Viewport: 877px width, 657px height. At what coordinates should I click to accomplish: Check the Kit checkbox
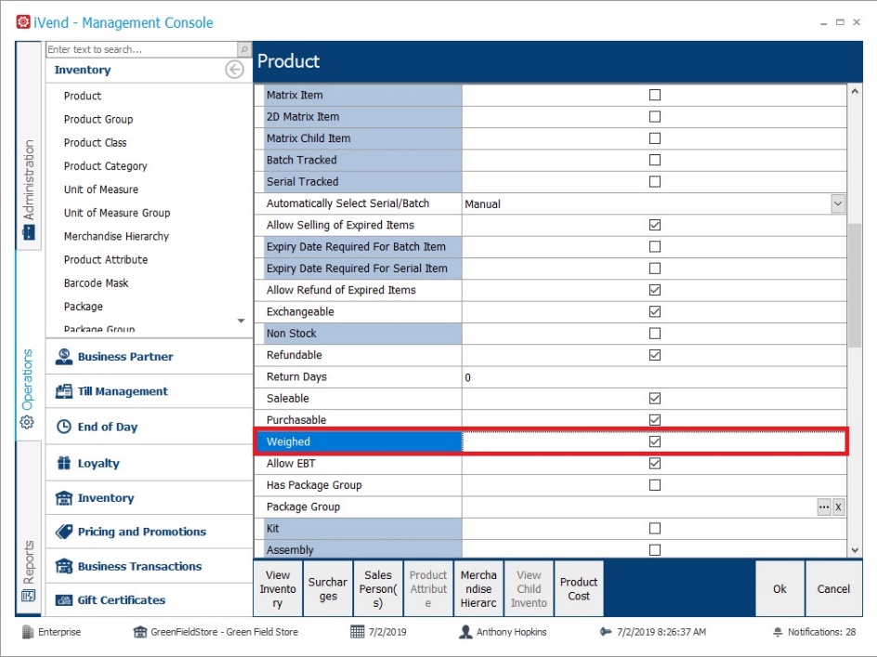coord(654,528)
